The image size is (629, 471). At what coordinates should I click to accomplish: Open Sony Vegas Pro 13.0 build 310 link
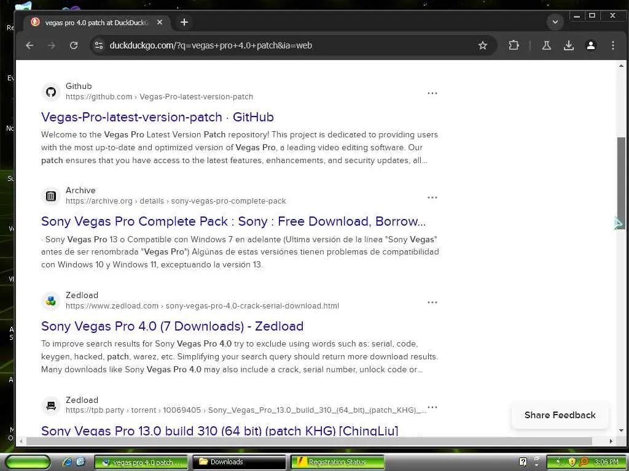[220, 431]
